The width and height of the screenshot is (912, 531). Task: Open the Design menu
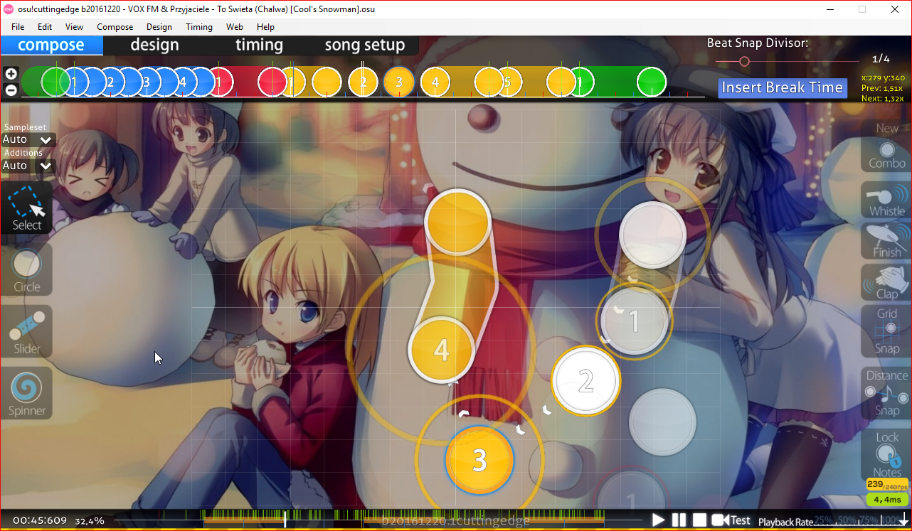[159, 27]
